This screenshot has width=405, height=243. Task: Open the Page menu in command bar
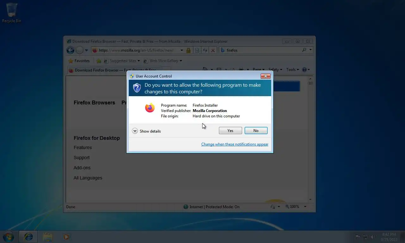259,70
